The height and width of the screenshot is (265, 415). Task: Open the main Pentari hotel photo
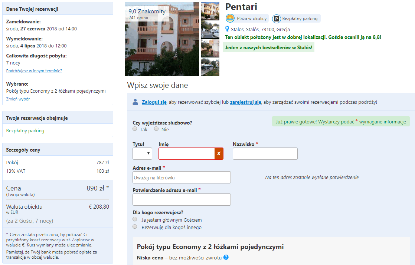point(162,39)
